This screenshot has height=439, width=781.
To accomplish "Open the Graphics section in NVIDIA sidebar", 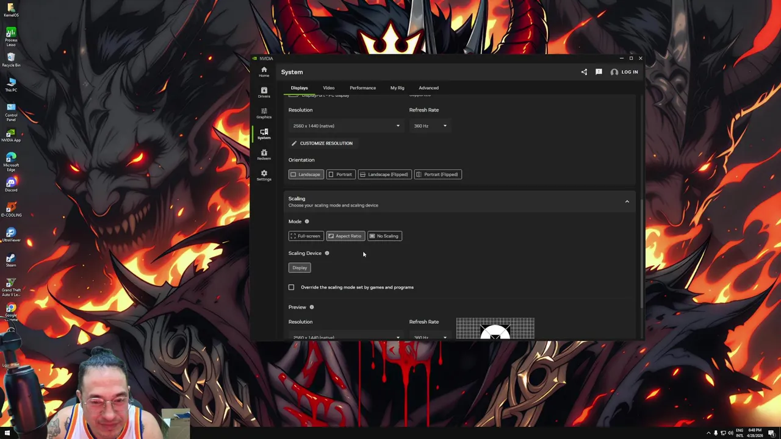I will click(x=264, y=113).
